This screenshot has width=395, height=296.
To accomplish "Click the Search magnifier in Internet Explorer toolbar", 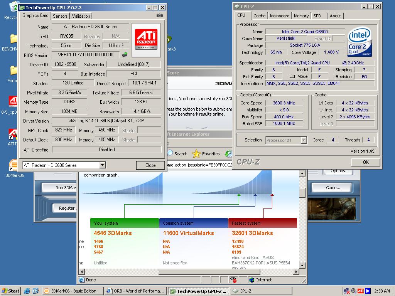I will coord(170,153).
